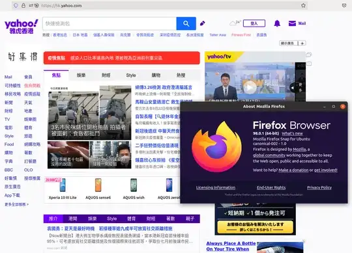Image resolution: width=352 pixels, height=253 pixels.
Task: Click the App下載 link in left sidebar
Action: [12, 195]
